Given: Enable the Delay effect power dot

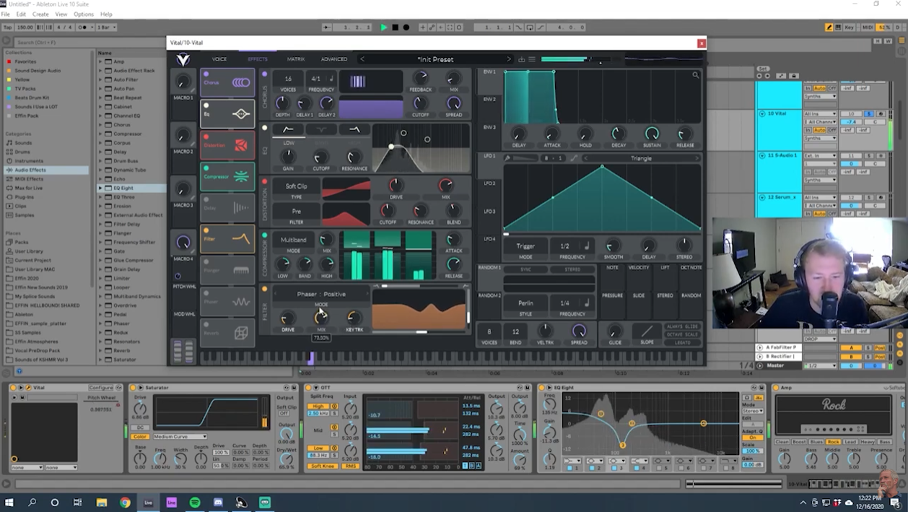Looking at the screenshot, I should 206,199.
